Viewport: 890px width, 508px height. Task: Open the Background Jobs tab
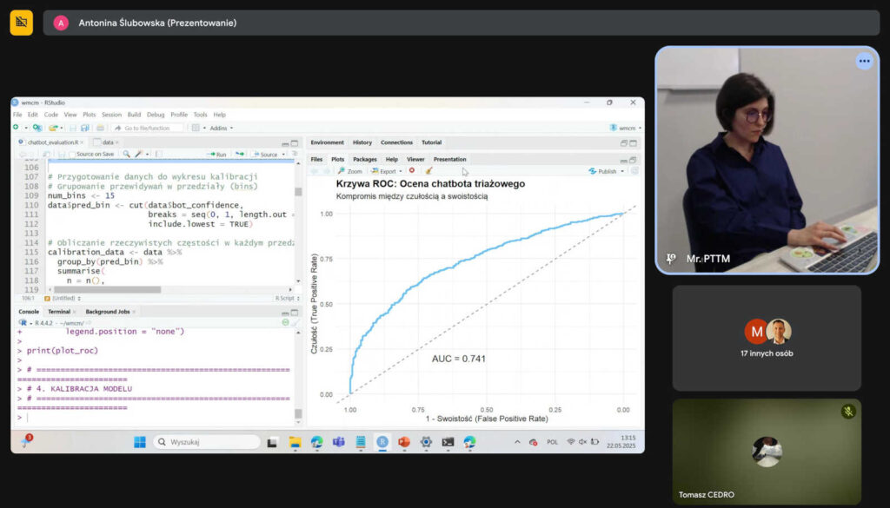(107, 312)
